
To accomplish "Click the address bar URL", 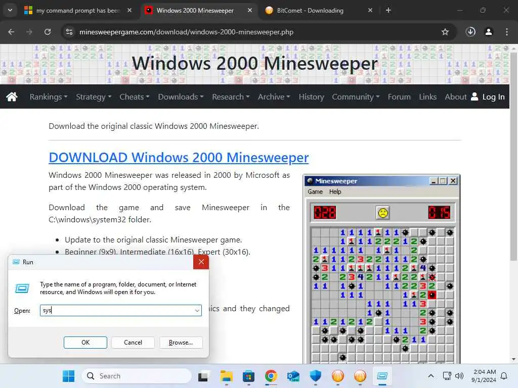I will pos(186,32).
